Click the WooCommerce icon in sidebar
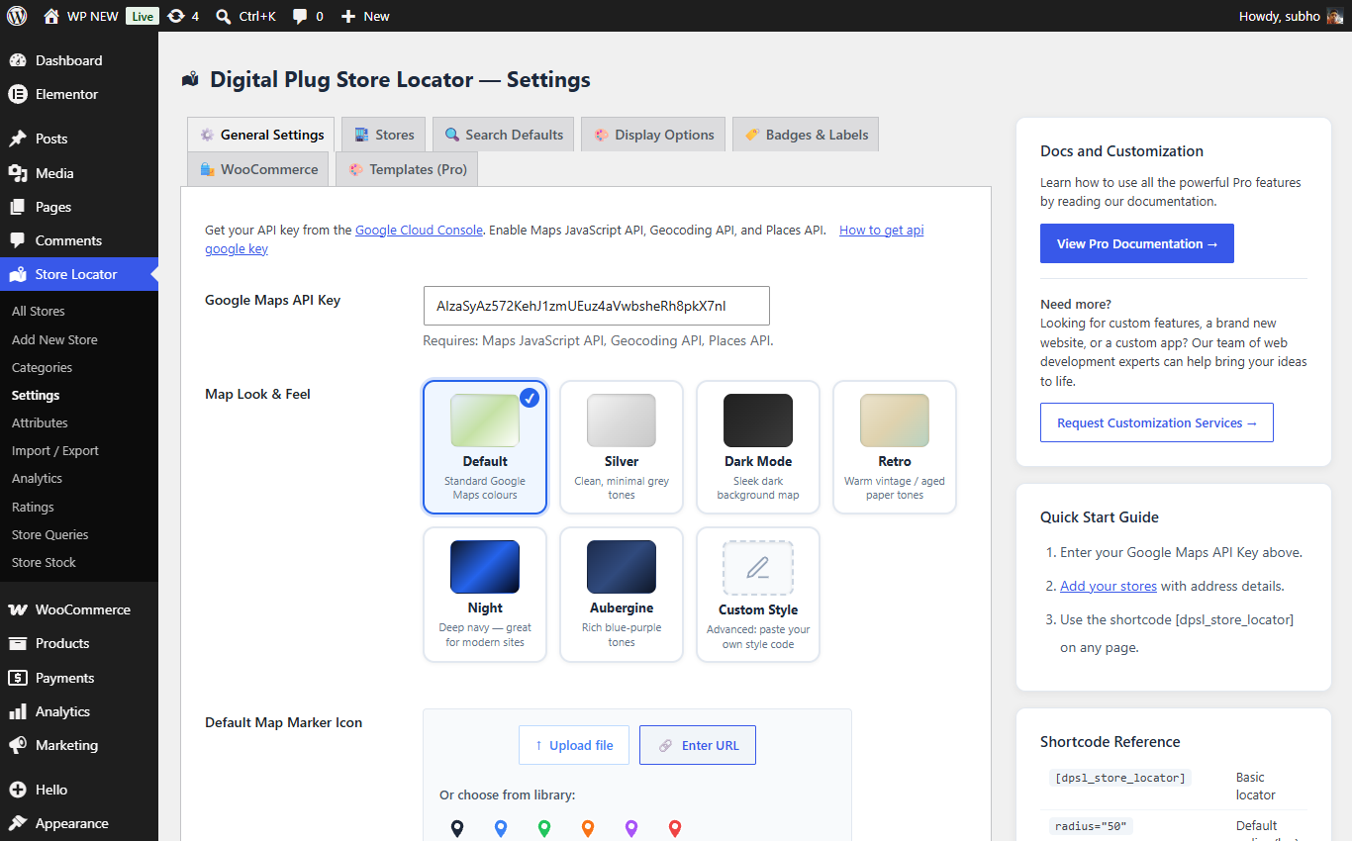The height and width of the screenshot is (841, 1352). (x=18, y=609)
